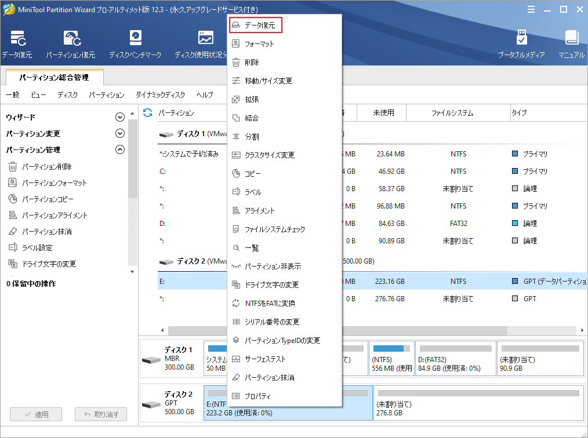588x438 pixels.
Task: Click パーティション削除 in the sidebar
Action: coord(40,166)
